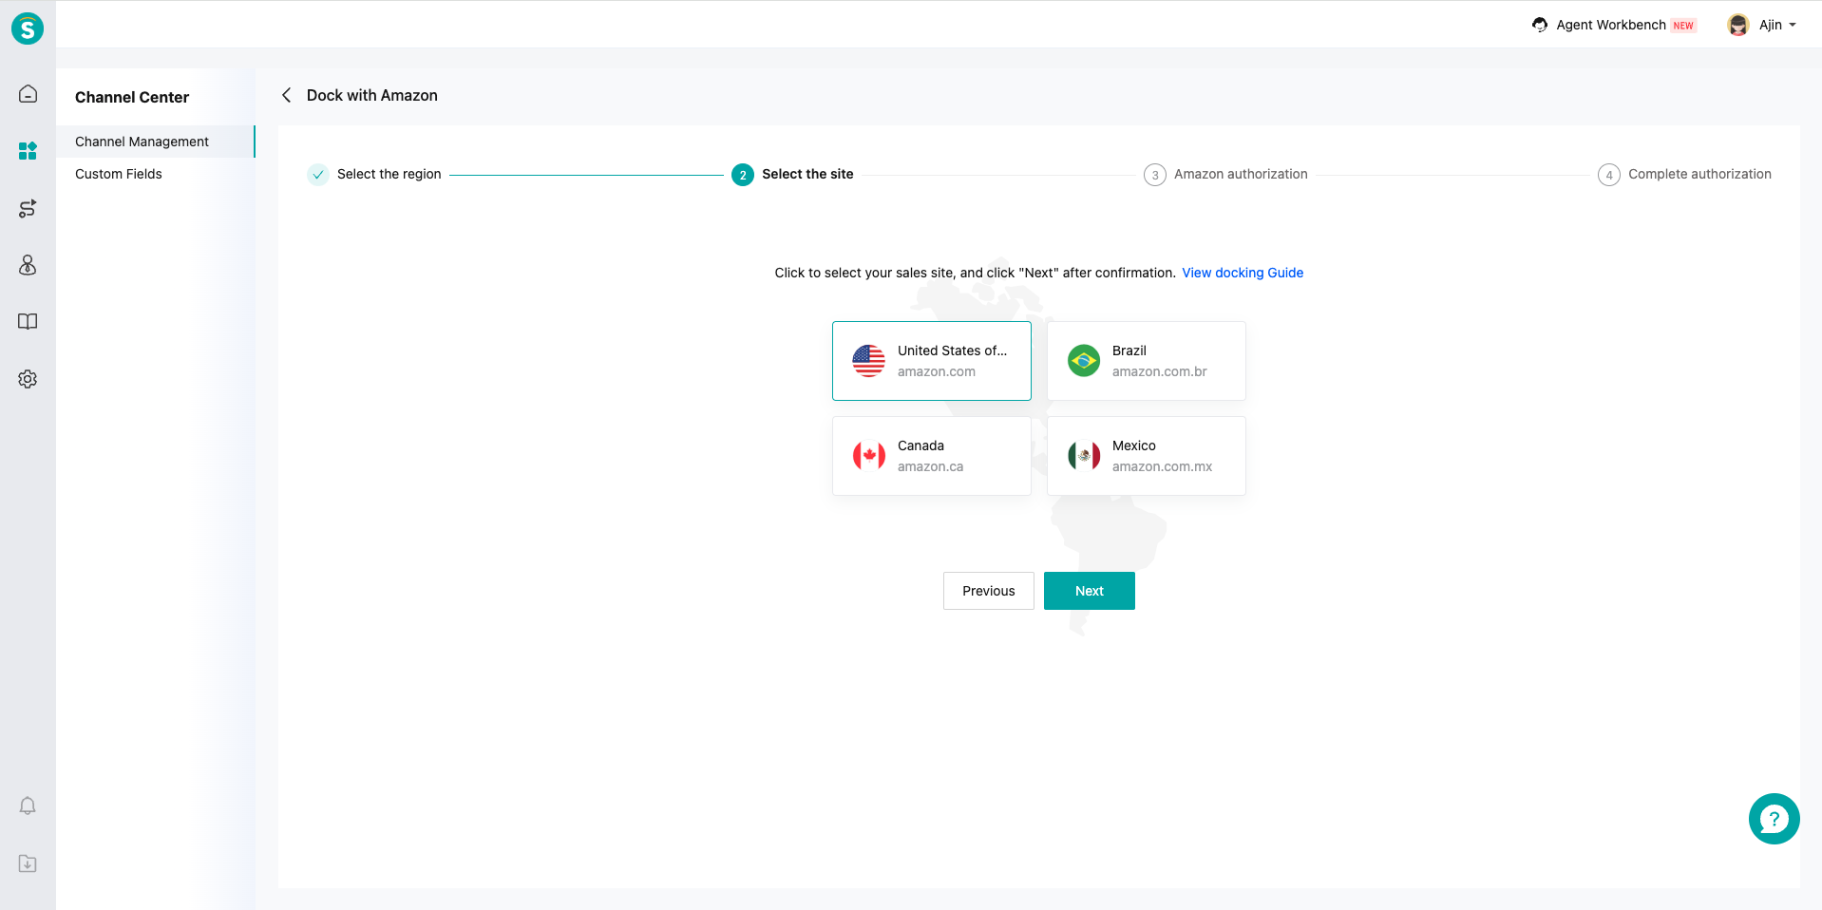The image size is (1822, 910).
Task: Select the Canada amazon.ca card
Action: coord(932,456)
